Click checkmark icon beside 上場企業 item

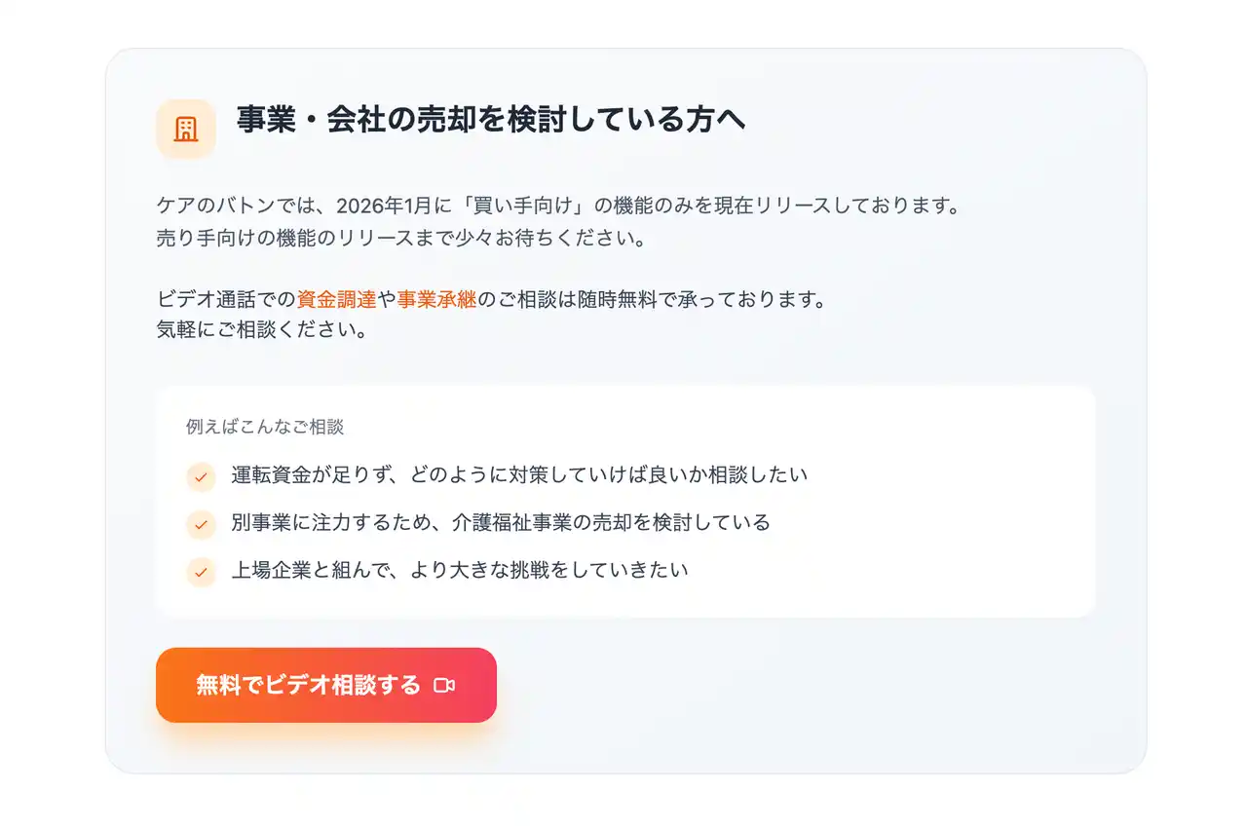(201, 571)
